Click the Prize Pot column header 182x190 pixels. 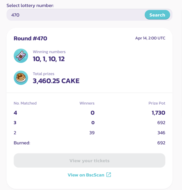(157, 103)
